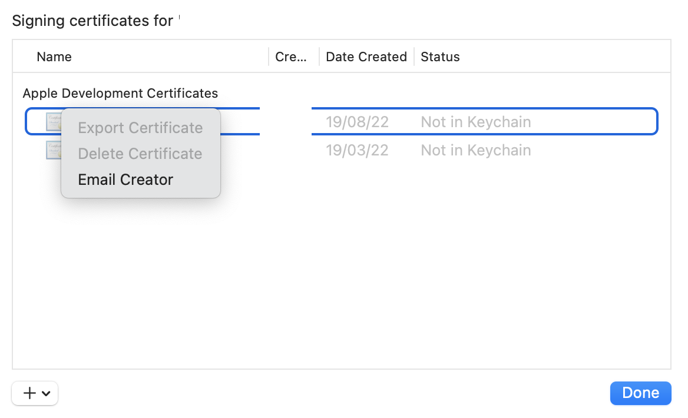The image size is (688, 418).
Task: Click the 19/03/22 date cell
Action: [x=357, y=150]
